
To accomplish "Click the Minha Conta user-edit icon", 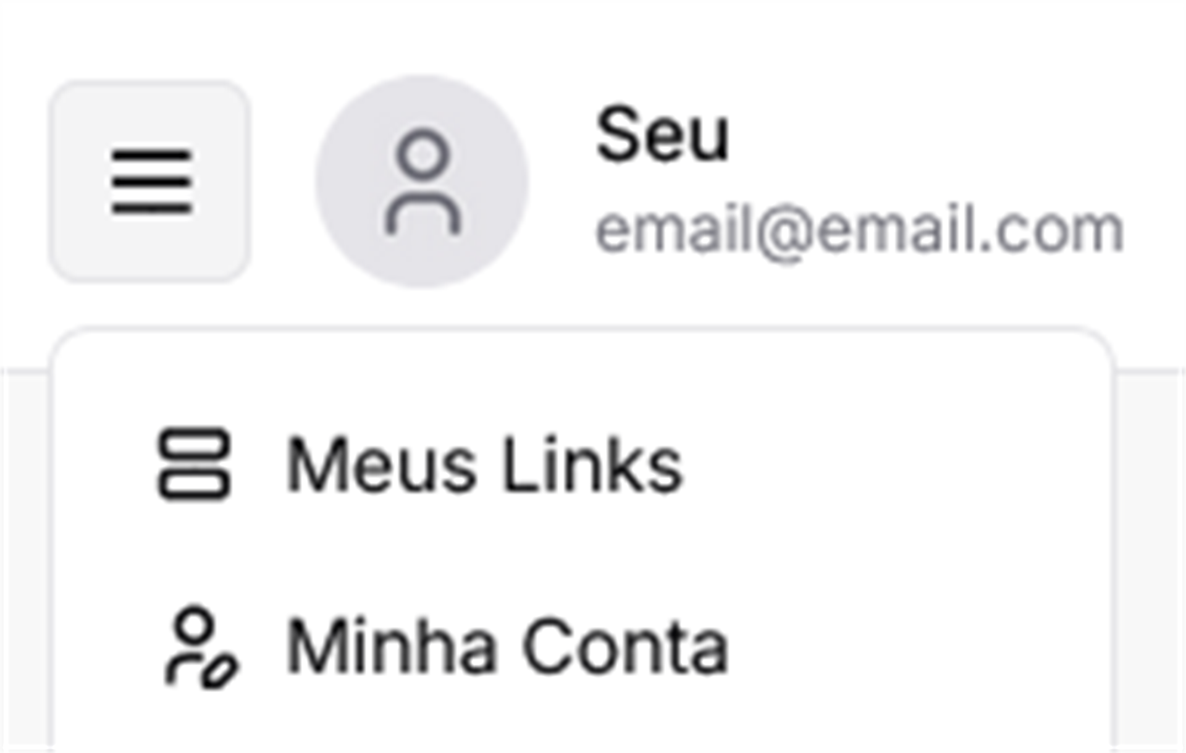I will (200, 647).
